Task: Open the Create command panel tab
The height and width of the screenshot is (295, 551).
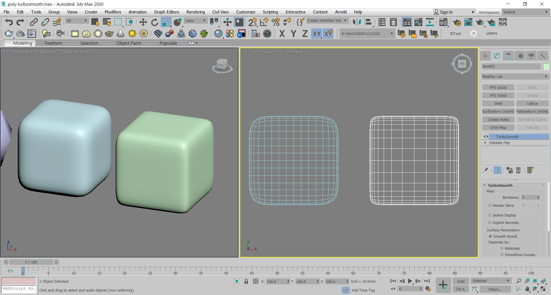Action: coord(486,56)
